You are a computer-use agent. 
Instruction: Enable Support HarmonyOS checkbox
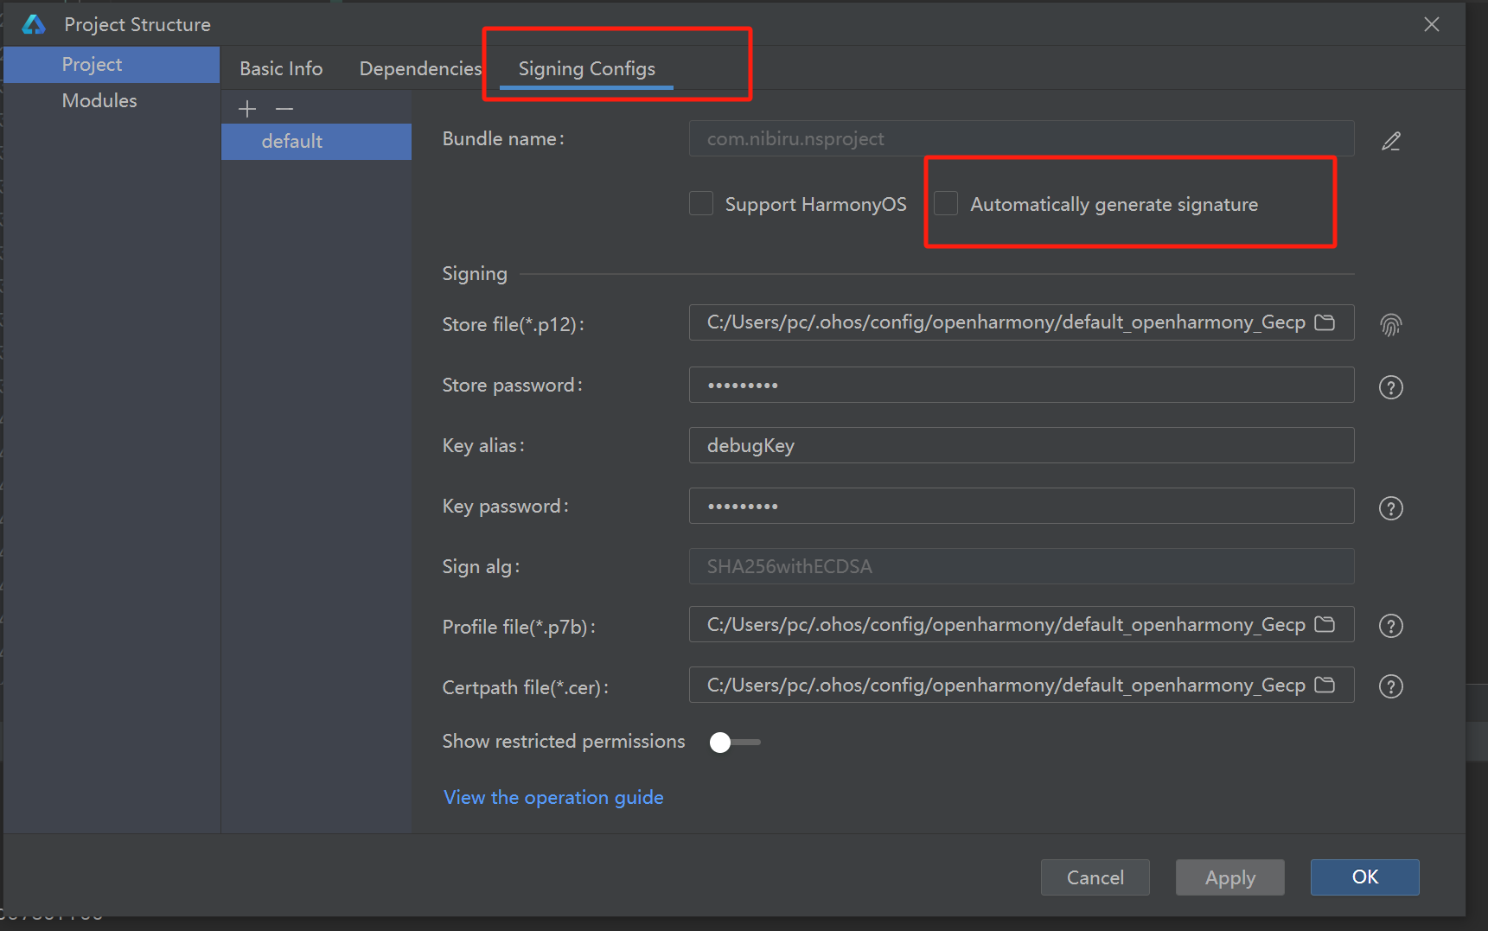pyautogui.click(x=701, y=204)
